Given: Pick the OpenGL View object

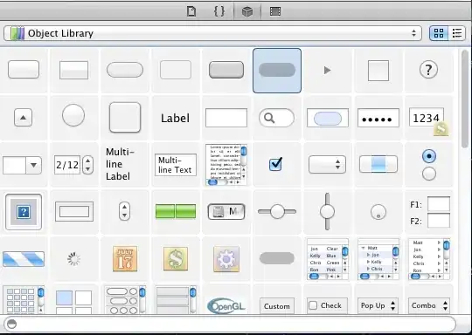Looking at the screenshot, I should coord(226,305).
